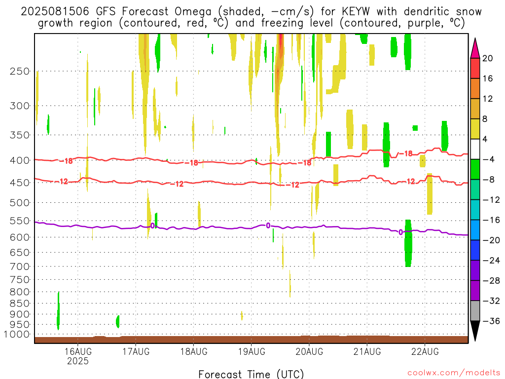Select the 750 pressure axis label
The image size is (505, 379).
[20, 279]
